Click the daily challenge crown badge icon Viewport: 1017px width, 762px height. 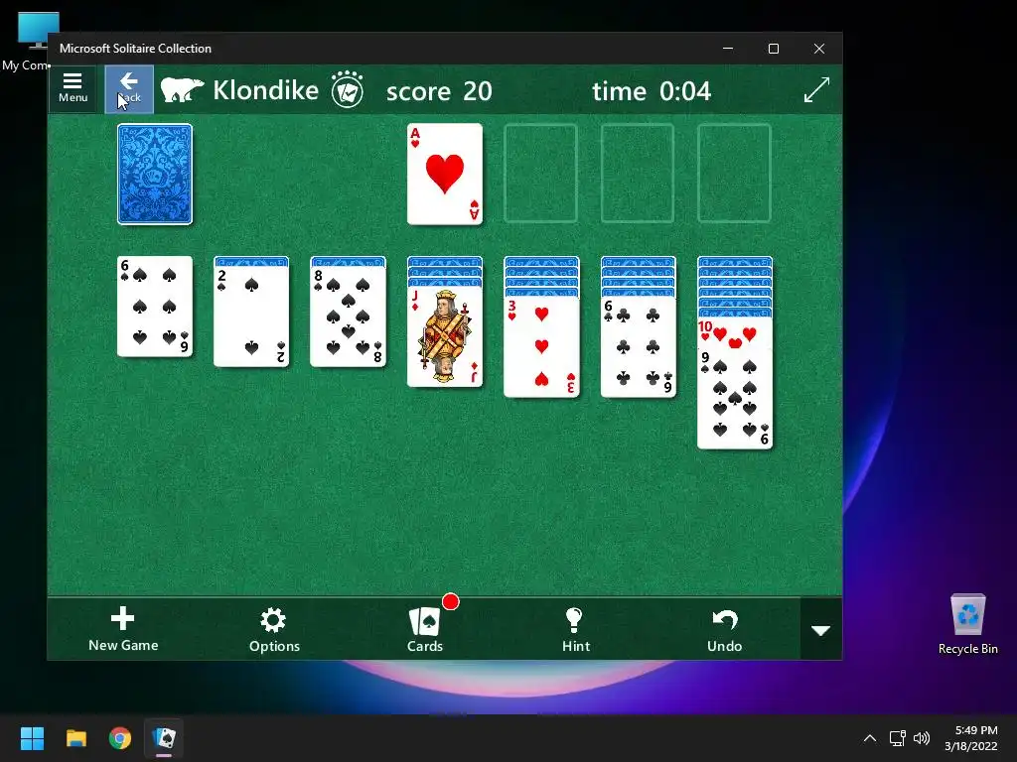pos(347,89)
